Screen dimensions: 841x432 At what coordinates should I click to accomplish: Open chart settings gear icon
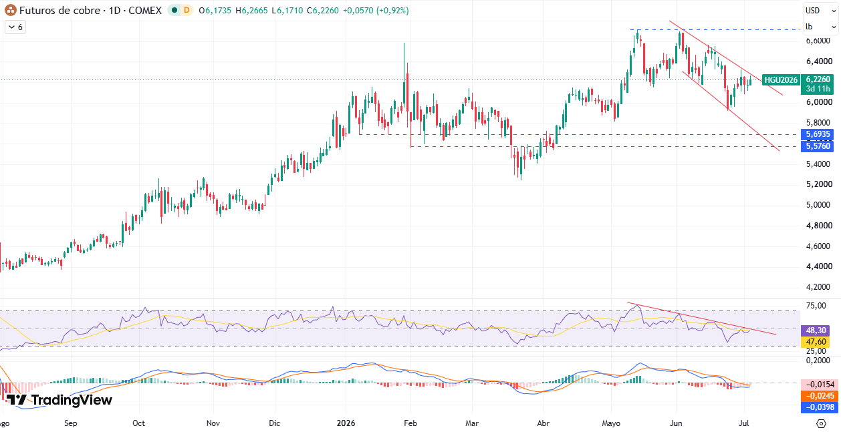click(821, 423)
